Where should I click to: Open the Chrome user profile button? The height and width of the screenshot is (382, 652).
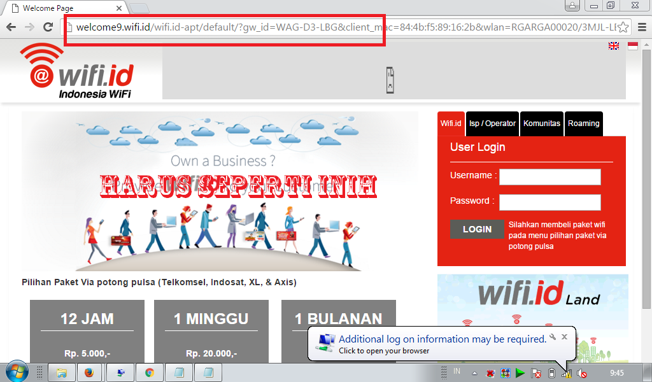572,5
